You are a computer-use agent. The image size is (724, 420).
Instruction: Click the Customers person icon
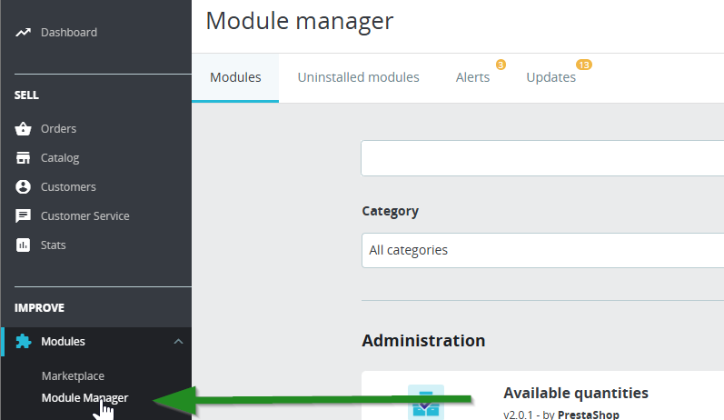[x=24, y=187]
